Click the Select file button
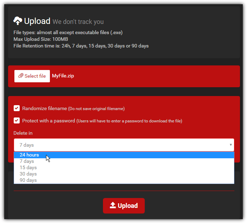The height and width of the screenshot is (223, 247). pyautogui.click(x=32, y=76)
